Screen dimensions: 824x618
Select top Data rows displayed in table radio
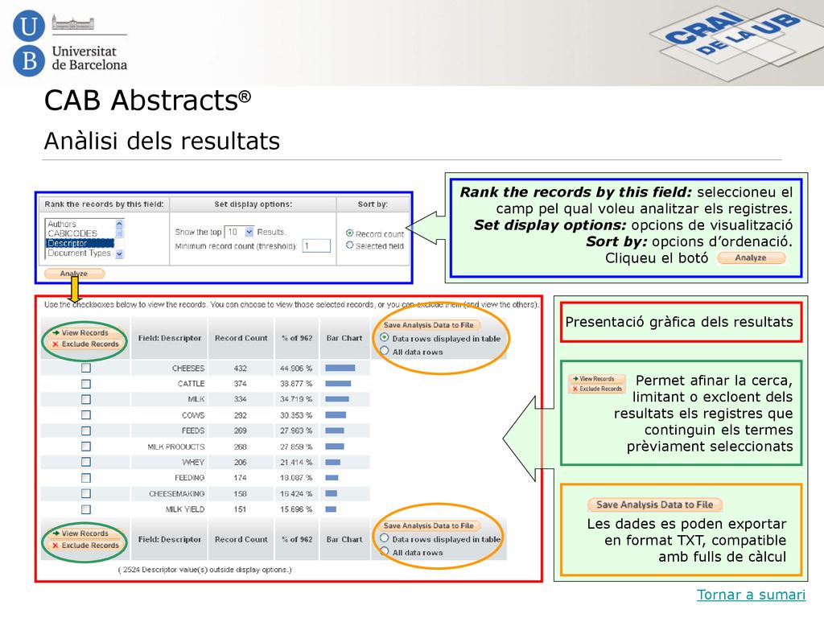click(x=384, y=337)
